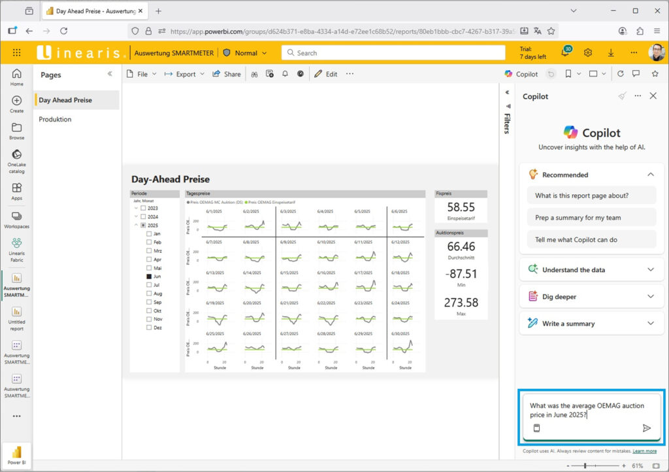Viewport: 669px width, 472px height.
Task: Click the subscribe to report icon
Action: click(x=270, y=74)
